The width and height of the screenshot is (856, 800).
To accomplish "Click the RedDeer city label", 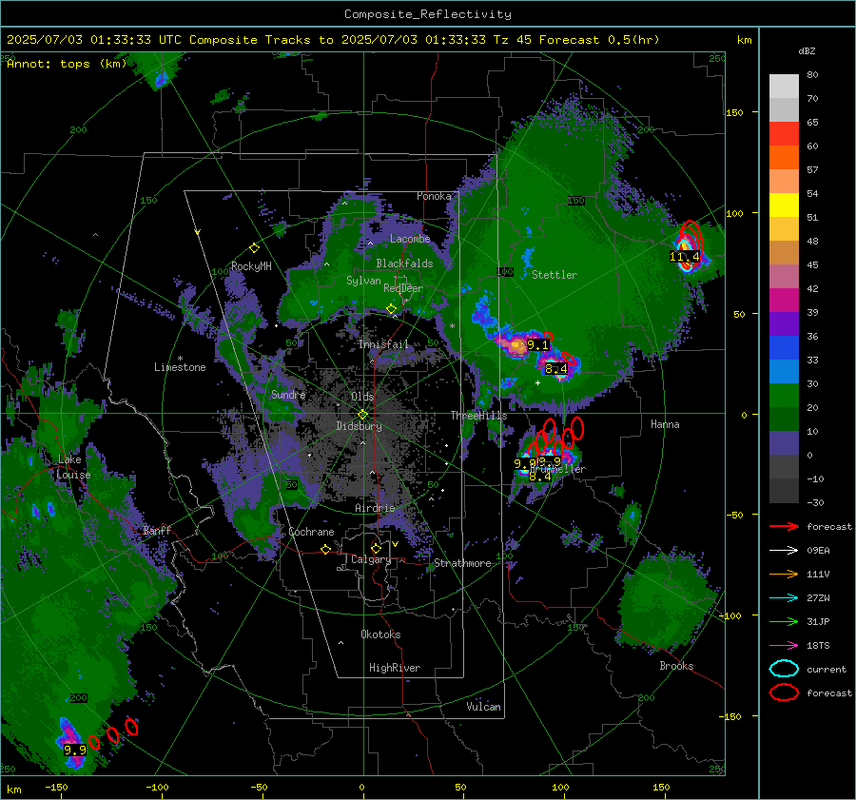I will (403, 288).
